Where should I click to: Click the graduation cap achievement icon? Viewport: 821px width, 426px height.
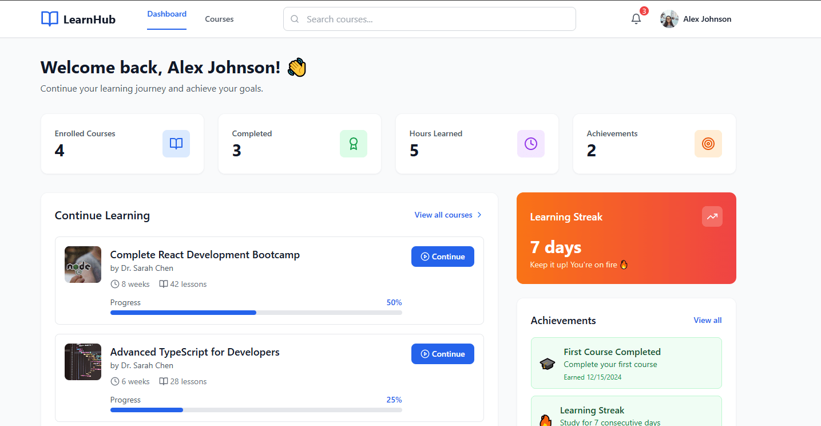pyautogui.click(x=547, y=364)
